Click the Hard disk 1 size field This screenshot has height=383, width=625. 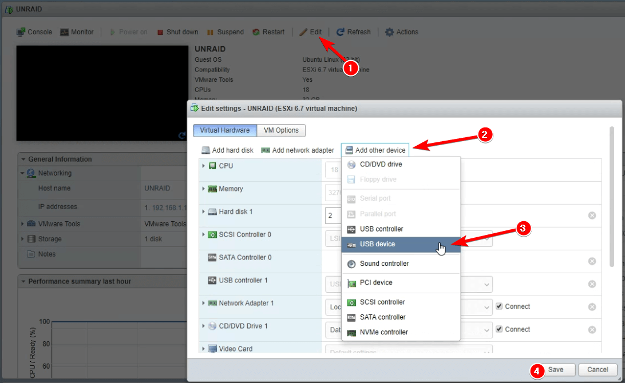(x=333, y=216)
